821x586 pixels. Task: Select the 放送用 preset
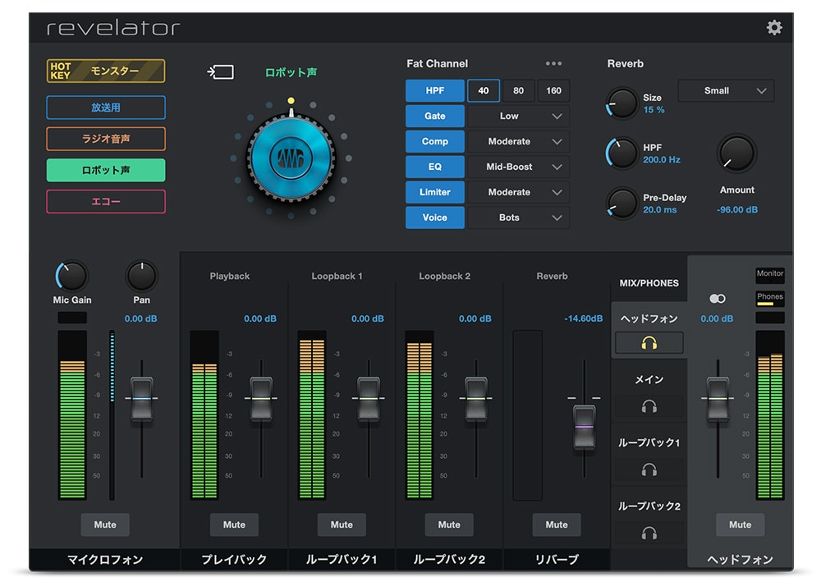pos(106,108)
